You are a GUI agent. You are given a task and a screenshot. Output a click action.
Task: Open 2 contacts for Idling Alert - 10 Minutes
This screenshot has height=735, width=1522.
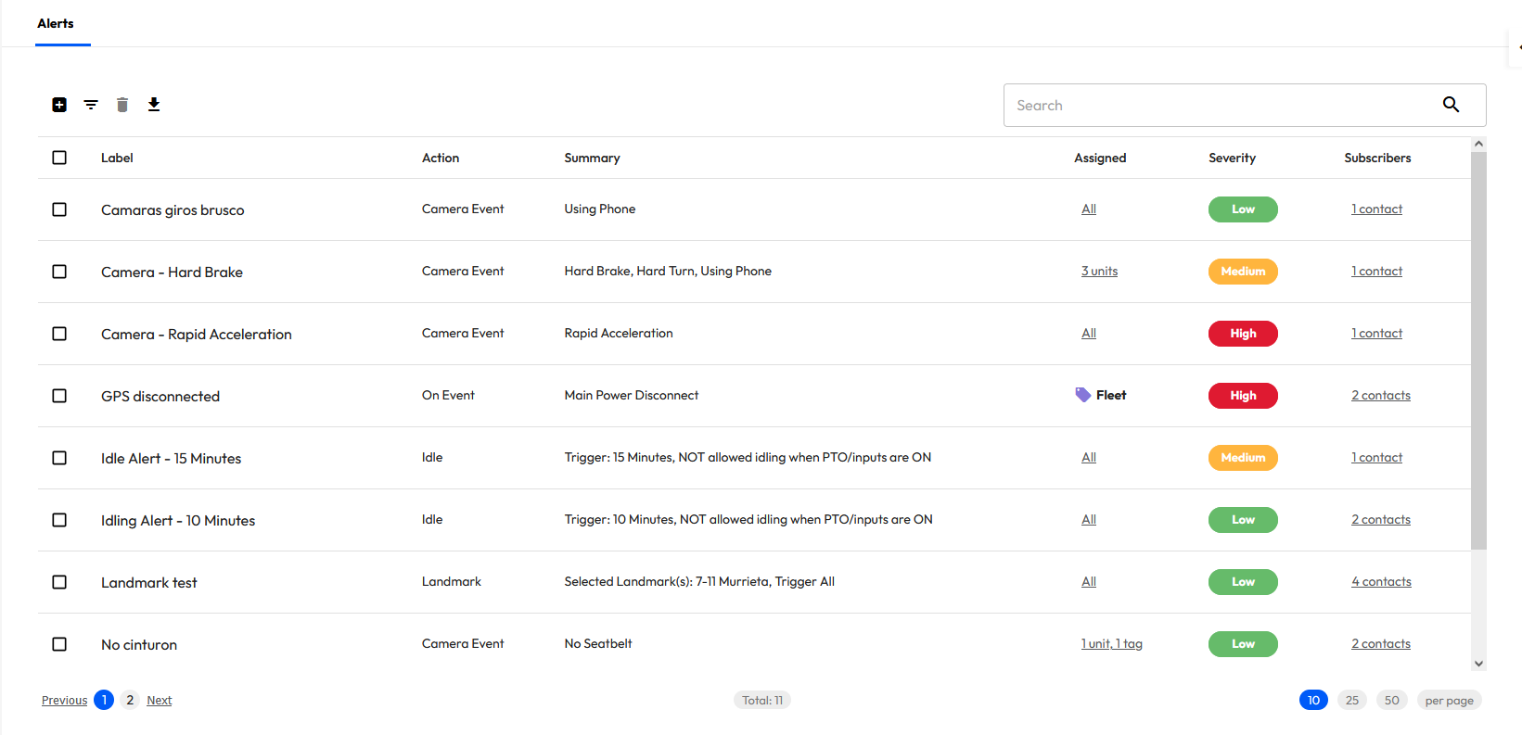[x=1381, y=520]
